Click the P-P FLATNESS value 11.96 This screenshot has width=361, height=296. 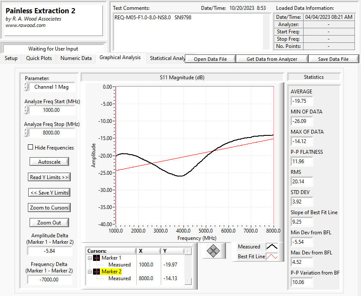301,161
